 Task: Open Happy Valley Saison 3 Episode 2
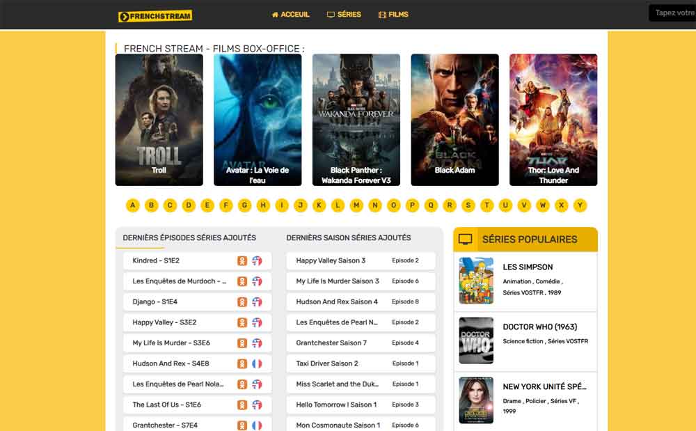361,260
